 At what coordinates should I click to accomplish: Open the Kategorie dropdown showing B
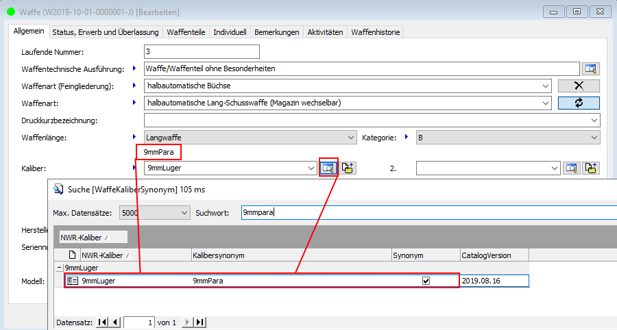tap(594, 138)
